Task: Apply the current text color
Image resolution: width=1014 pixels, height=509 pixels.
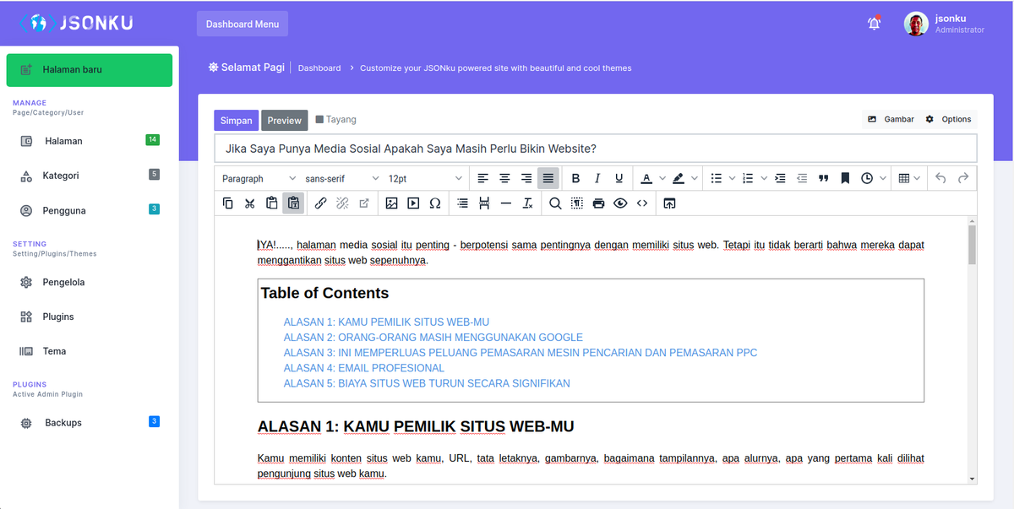Action: coord(646,178)
